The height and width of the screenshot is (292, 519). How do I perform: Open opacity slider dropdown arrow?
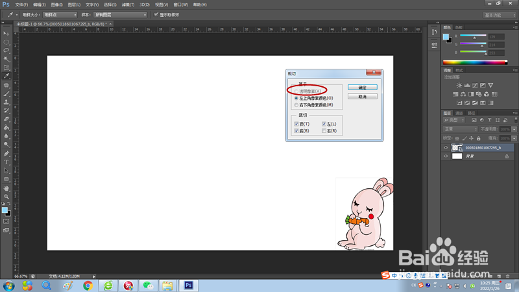pos(514,129)
